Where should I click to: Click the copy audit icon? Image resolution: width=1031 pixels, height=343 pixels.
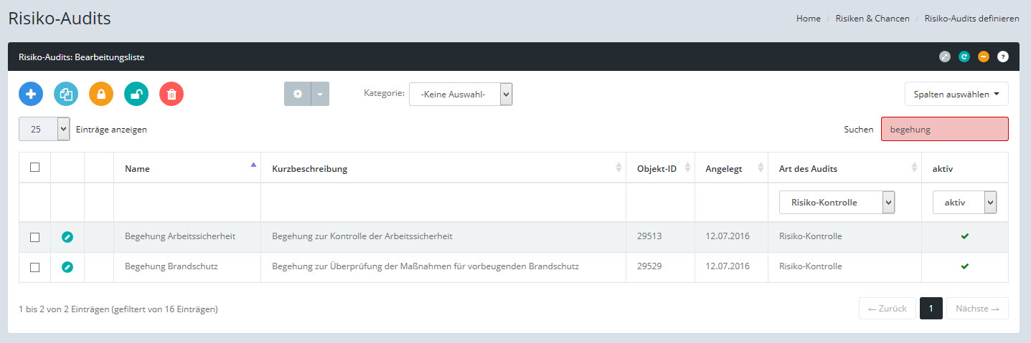pyautogui.click(x=66, y=94)
